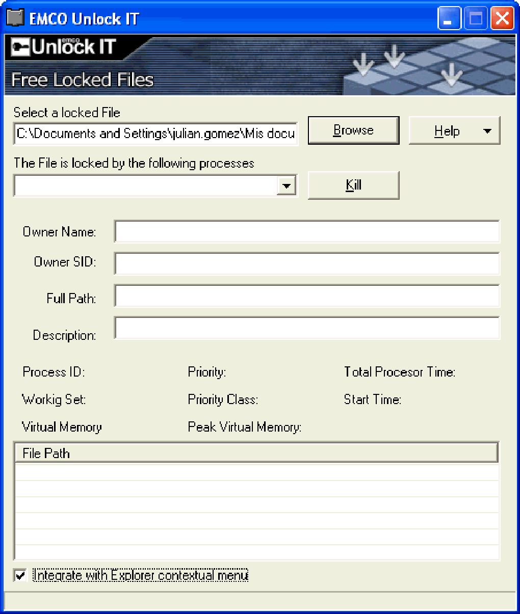Click the Priority label
The image size is (520, 614).
click(207, 372)
